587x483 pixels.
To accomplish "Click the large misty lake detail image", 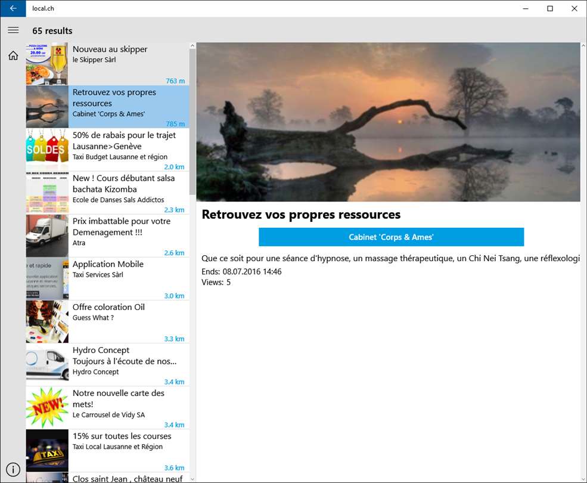I will coord(388,122).
